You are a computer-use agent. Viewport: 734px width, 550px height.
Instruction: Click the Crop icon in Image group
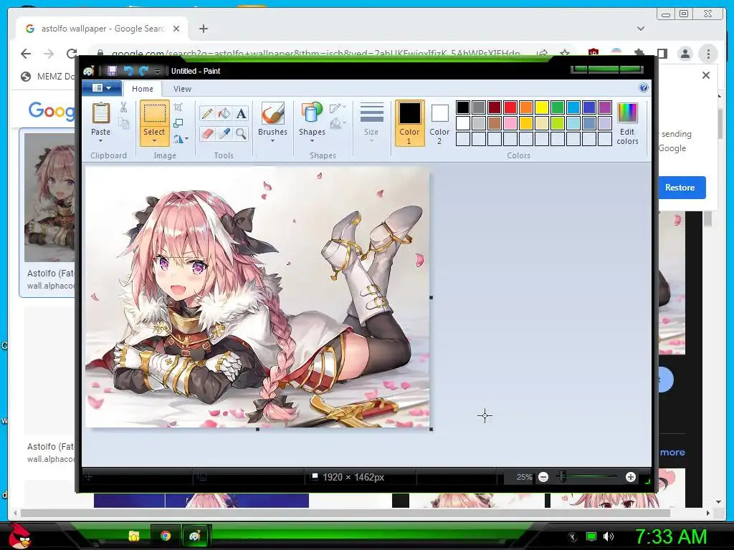click(x=178, y=107)
